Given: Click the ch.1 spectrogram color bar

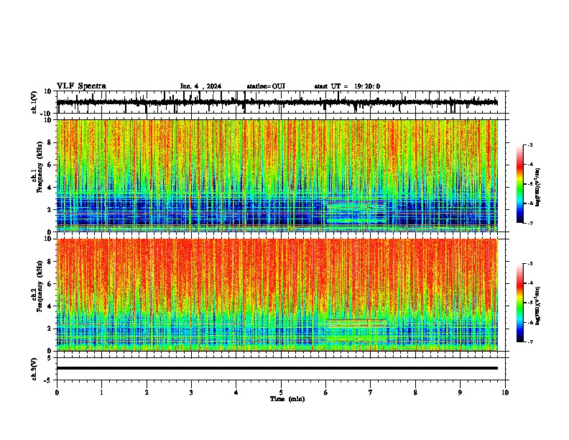Looking at the screenshot, I should [x=520, y=184].
